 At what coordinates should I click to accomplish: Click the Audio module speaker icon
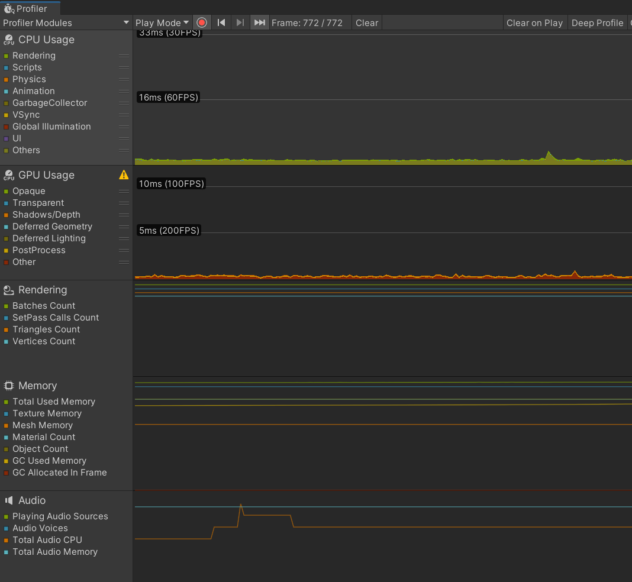9,500
